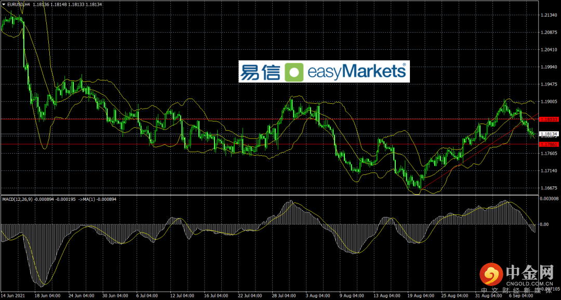This screenshot has height=300, width=561.
Task: Click the 1.16675 price axis value
Action: pos(549,188)
